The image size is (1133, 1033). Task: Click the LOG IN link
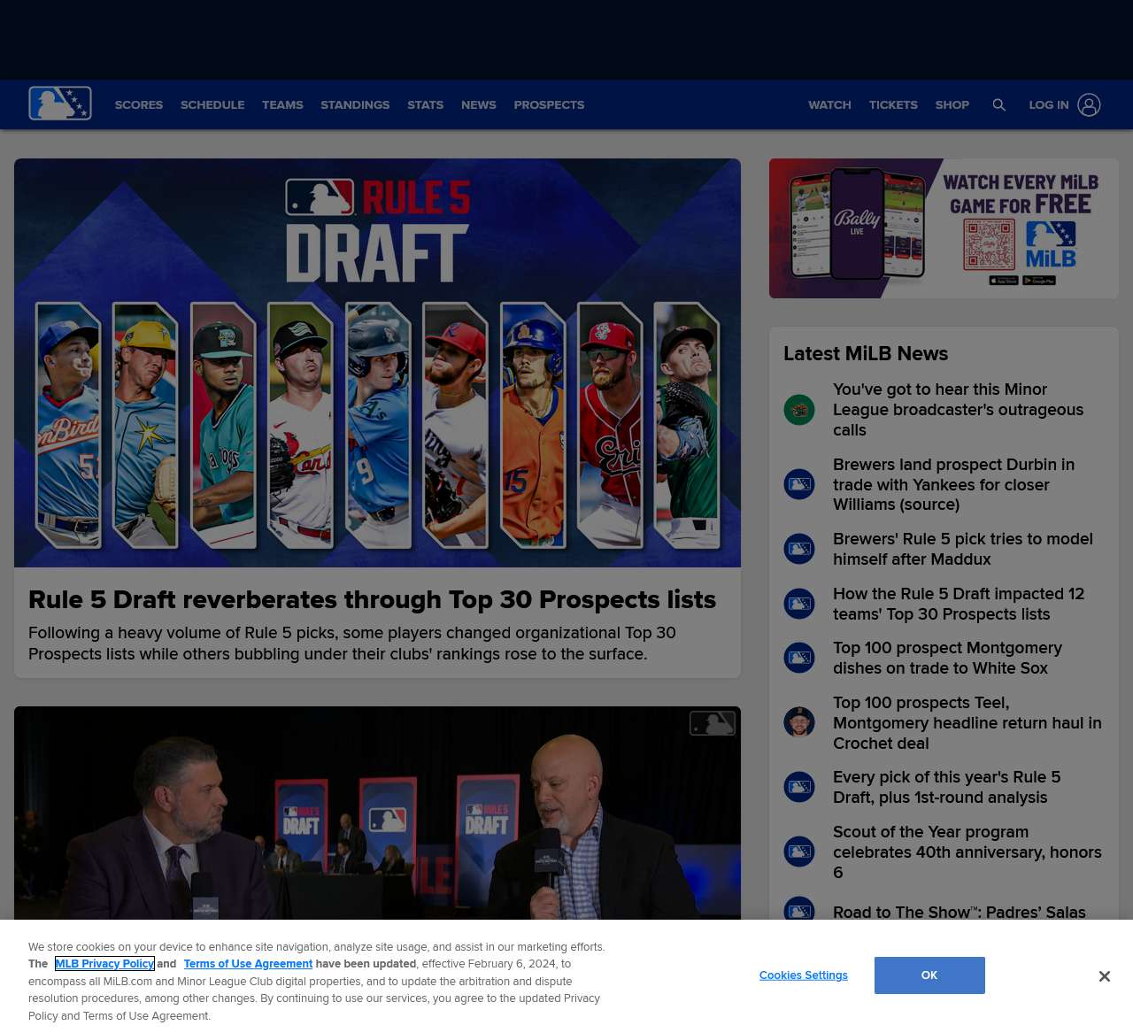pos(1049,104)
